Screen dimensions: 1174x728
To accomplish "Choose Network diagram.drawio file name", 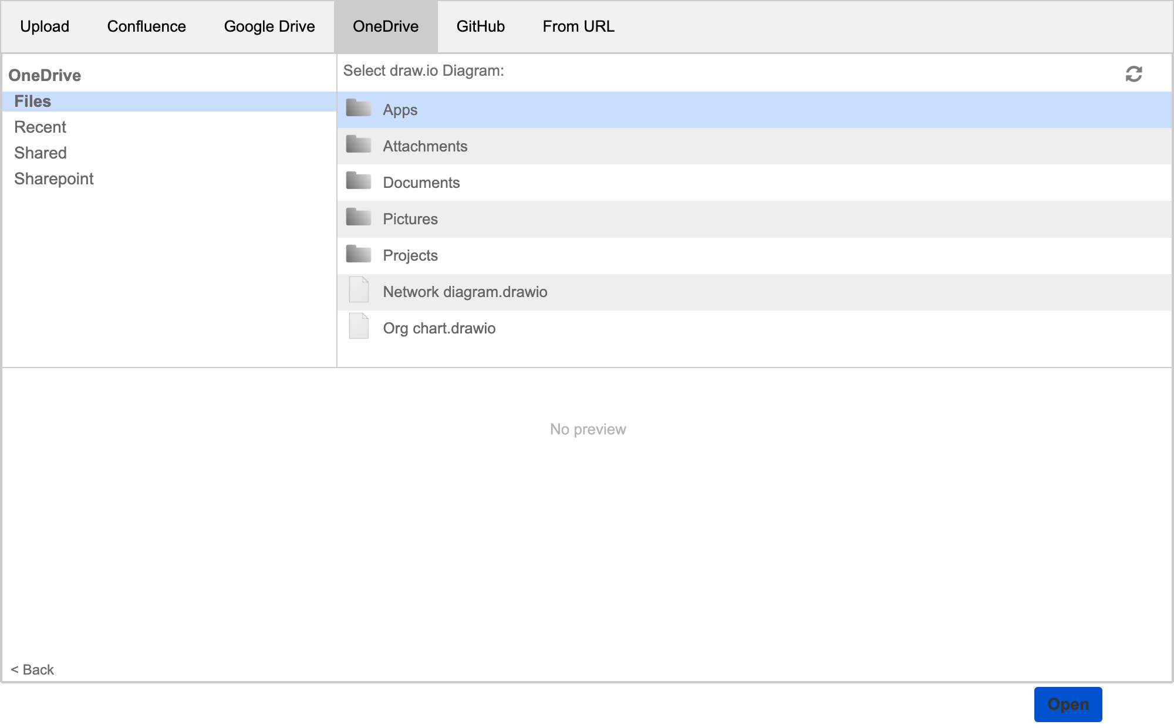I will click(465, 292).
